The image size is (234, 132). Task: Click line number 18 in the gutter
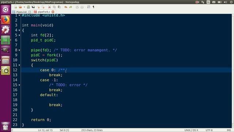coord(15,100)
